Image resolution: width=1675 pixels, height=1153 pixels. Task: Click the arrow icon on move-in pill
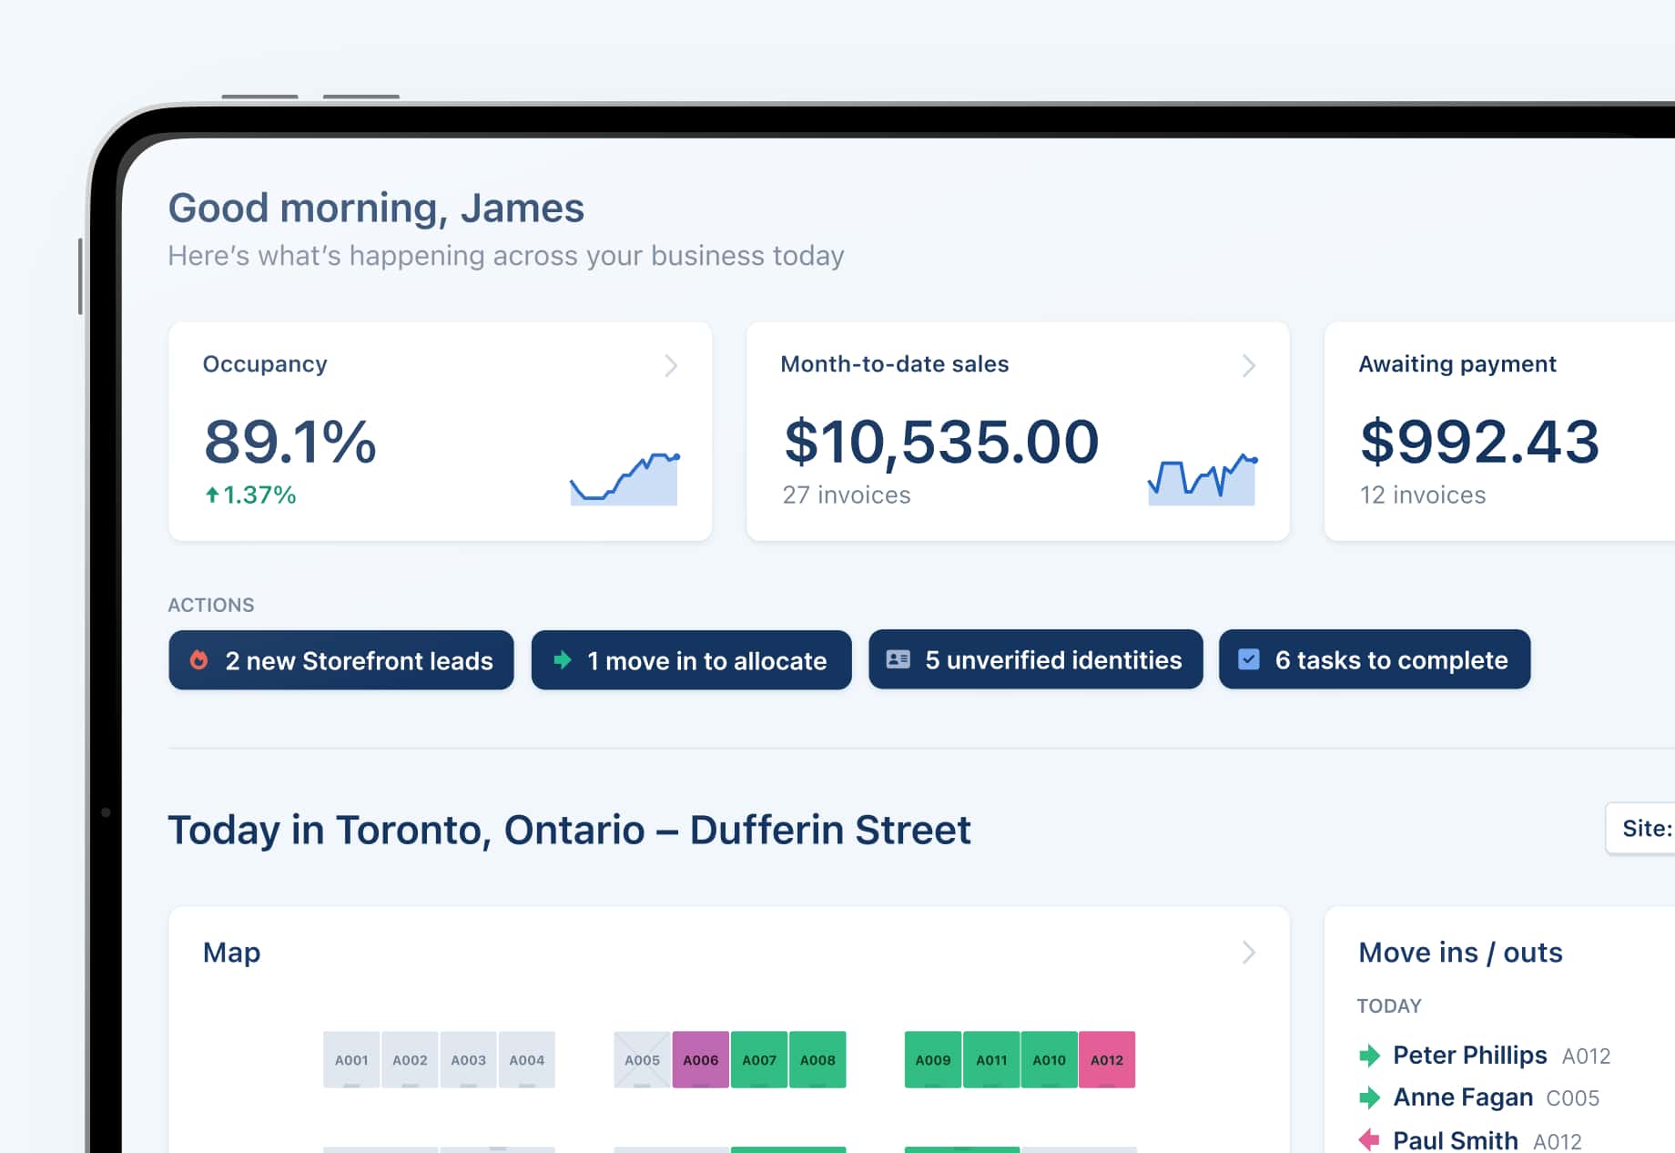(563, 660)
